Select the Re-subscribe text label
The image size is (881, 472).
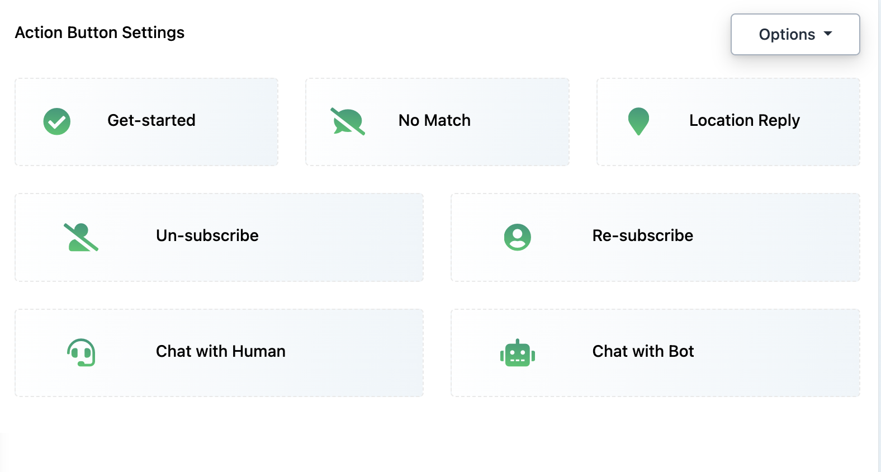(643, 235)
